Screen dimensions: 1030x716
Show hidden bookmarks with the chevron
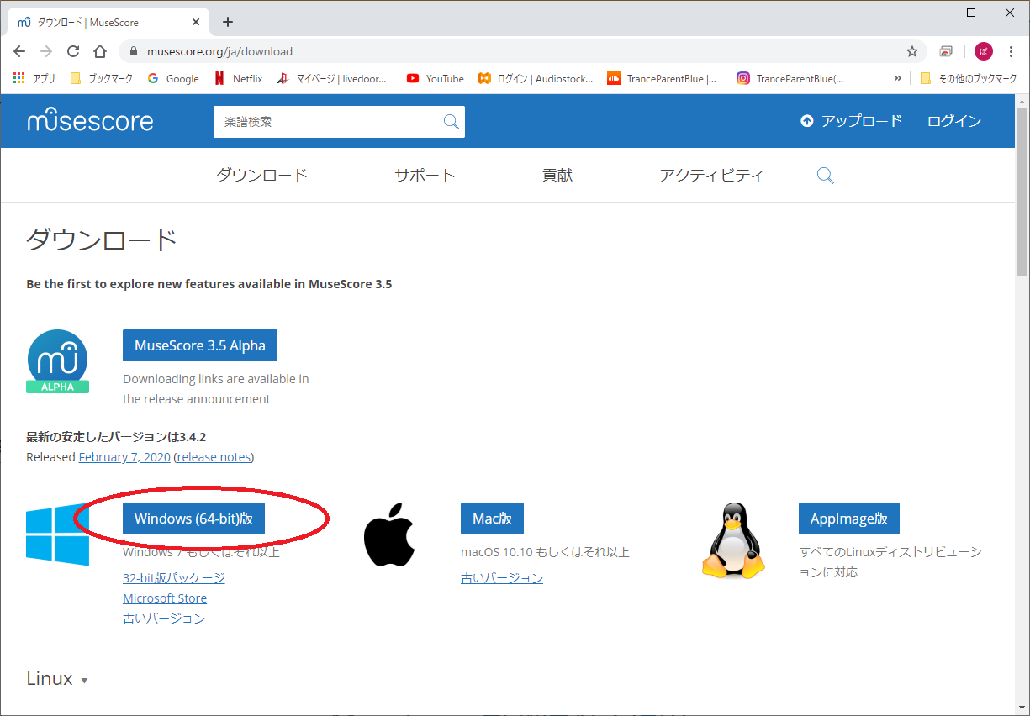click(x=898, y=78)
